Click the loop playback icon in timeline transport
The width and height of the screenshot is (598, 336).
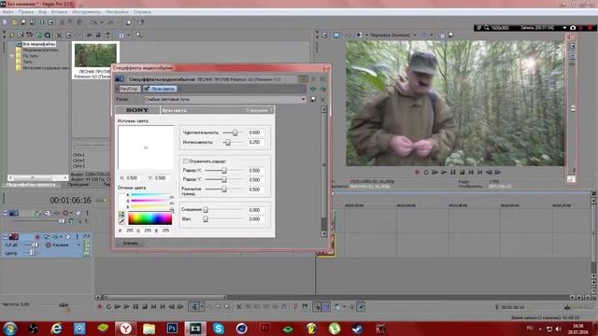(108, 307)
